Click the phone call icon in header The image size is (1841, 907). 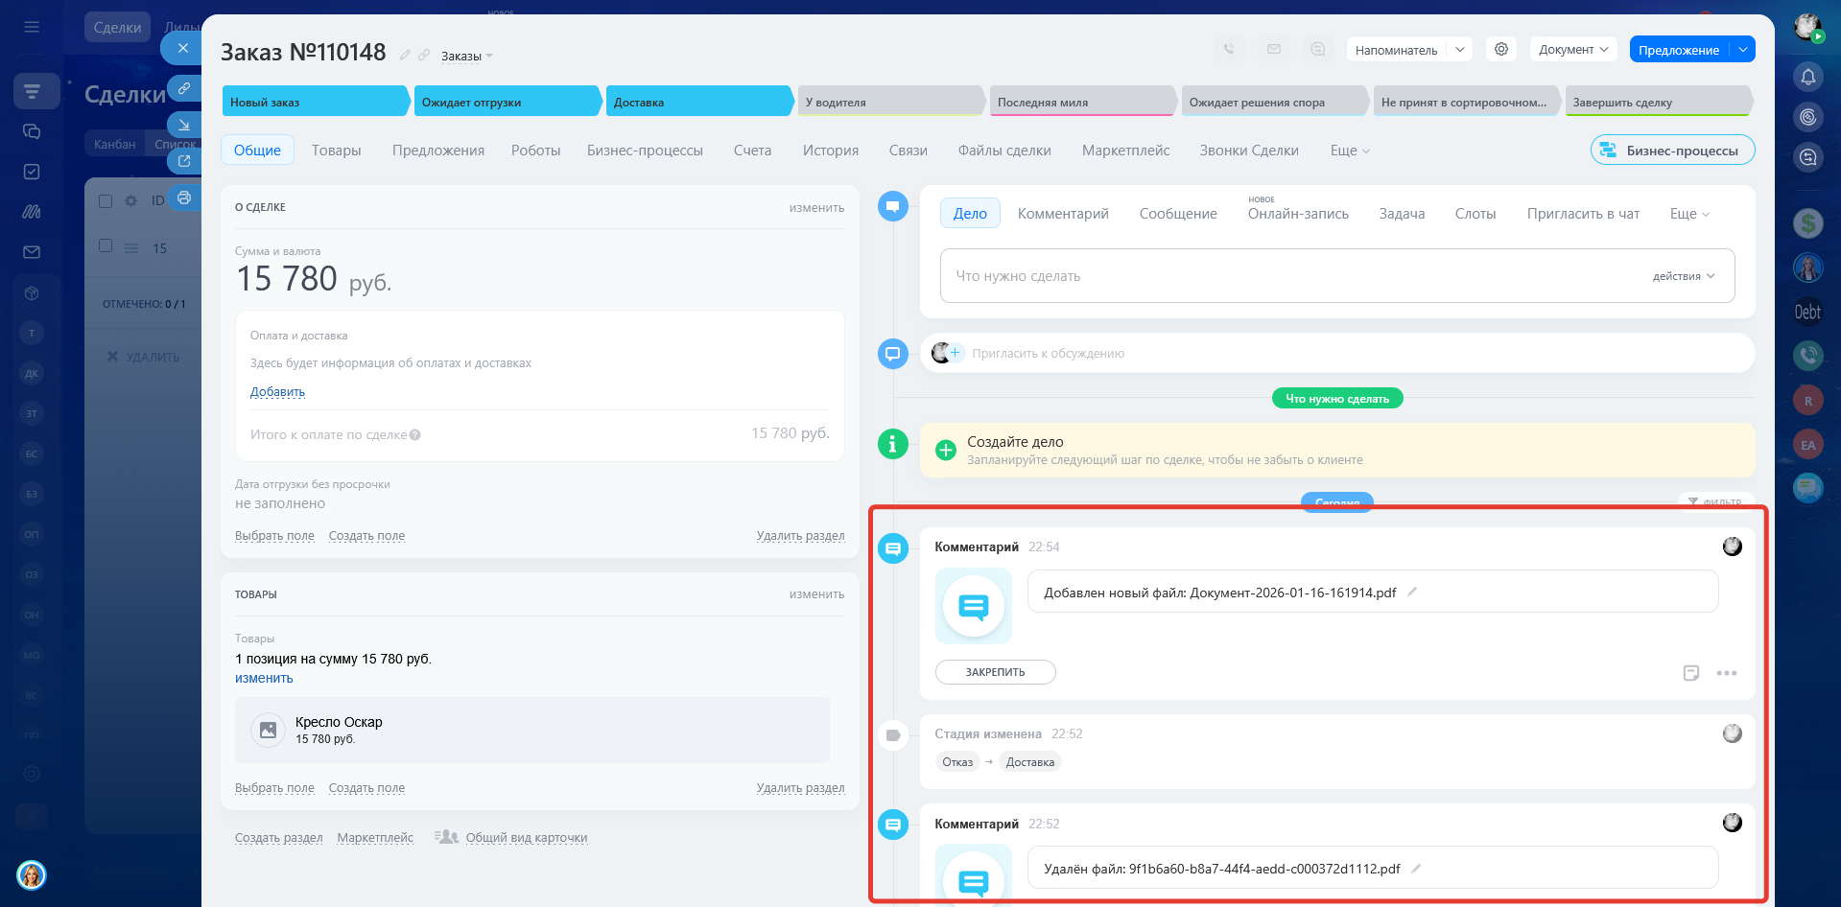[1229, 50]
